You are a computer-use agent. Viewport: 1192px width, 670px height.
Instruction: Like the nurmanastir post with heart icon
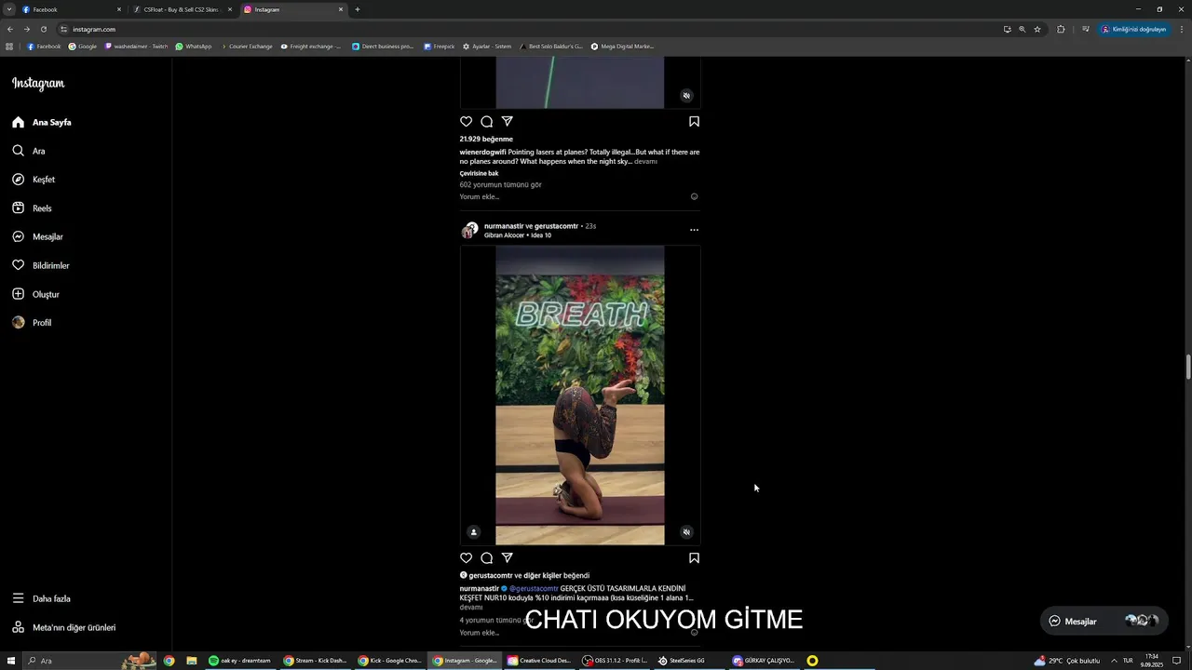tap(466, 558)
